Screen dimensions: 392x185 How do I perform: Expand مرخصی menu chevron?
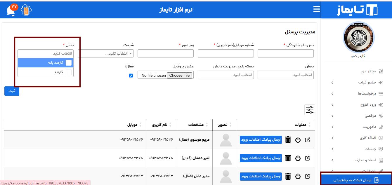[332, 116]
